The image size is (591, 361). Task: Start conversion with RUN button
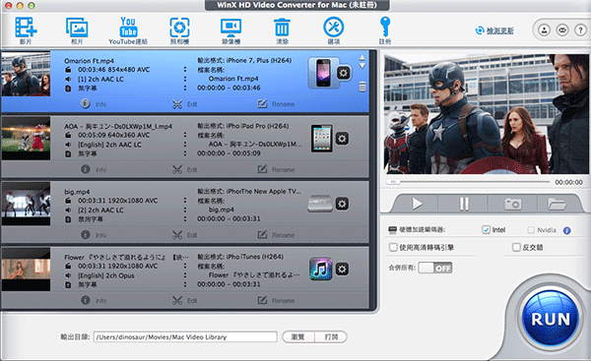coord(551,319)
